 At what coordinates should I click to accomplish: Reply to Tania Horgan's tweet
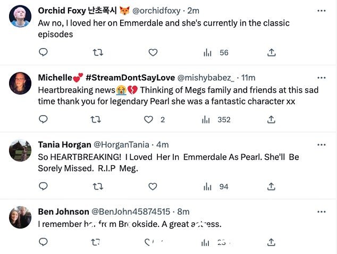43,186
